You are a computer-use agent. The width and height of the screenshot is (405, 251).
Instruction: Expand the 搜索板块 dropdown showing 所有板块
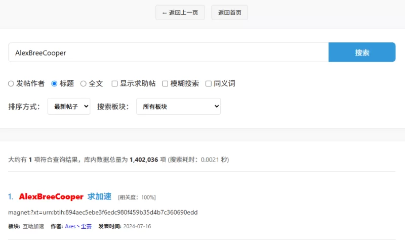pyautogui.click(x=178, y=107)
